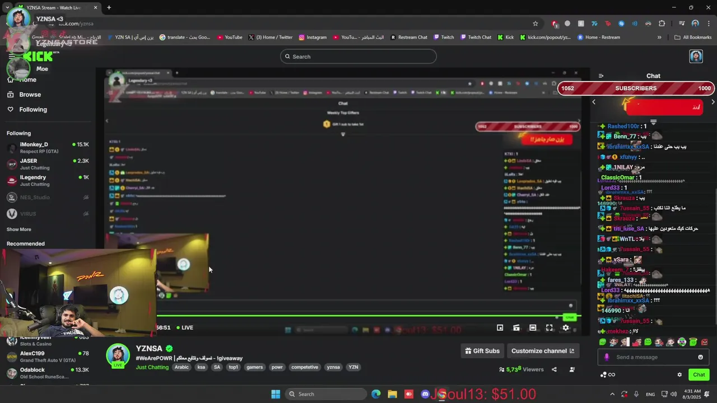Screen dimensions: 717x403
Task: Expand the list with Show More
Action: point(19,229)
